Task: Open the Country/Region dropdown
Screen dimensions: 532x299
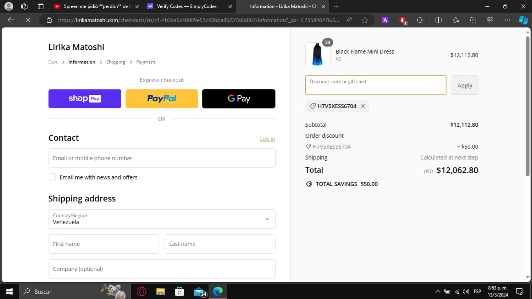Action: coord(162,219)
